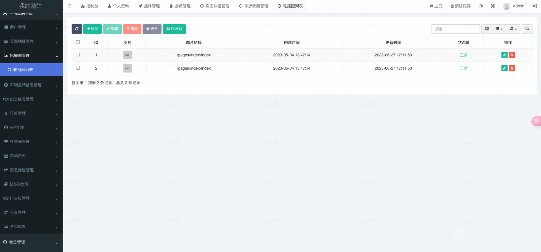Screen dimensions: 541x252
Task: Click the green edit icon for row 1
Action: point(504,55)
